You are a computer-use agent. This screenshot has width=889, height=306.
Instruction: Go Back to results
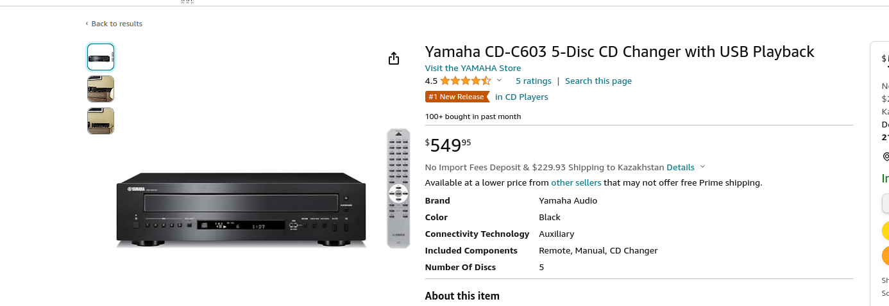[x=117, y=24]
